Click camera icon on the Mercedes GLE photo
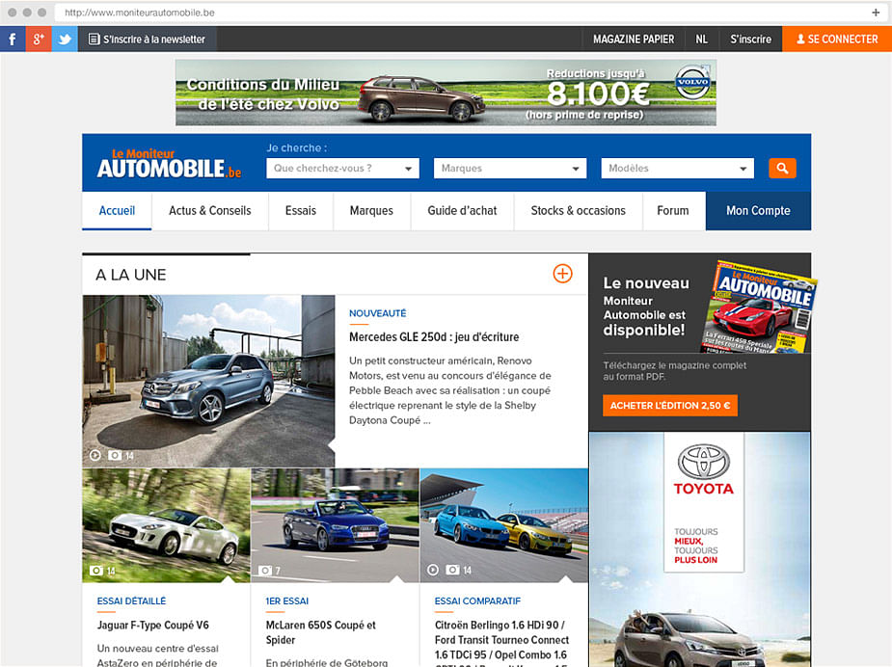 [116, 455]
